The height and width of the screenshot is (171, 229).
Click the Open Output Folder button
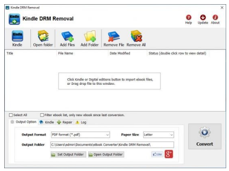coord(106,155)
